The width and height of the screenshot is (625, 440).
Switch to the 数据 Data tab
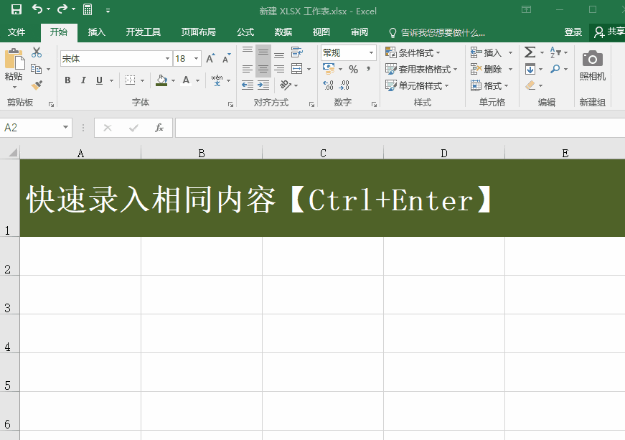[283, 32]
